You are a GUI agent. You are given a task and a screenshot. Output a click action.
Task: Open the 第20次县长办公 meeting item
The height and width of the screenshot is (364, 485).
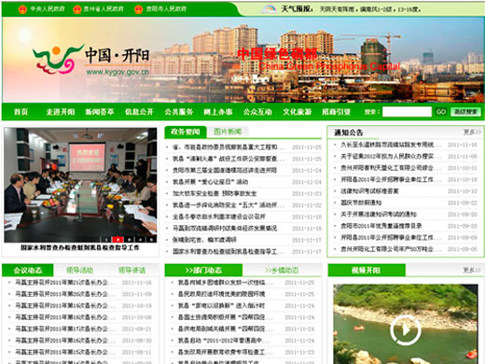click(65, 294)
